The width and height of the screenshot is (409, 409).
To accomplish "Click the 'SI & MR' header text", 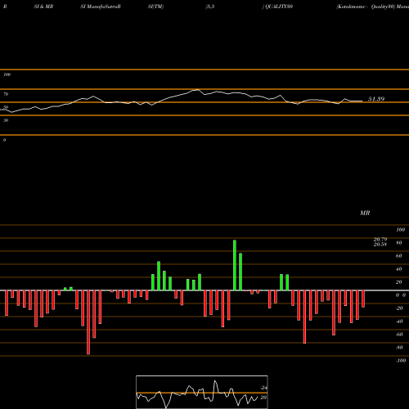I will (x=43, y=7).
